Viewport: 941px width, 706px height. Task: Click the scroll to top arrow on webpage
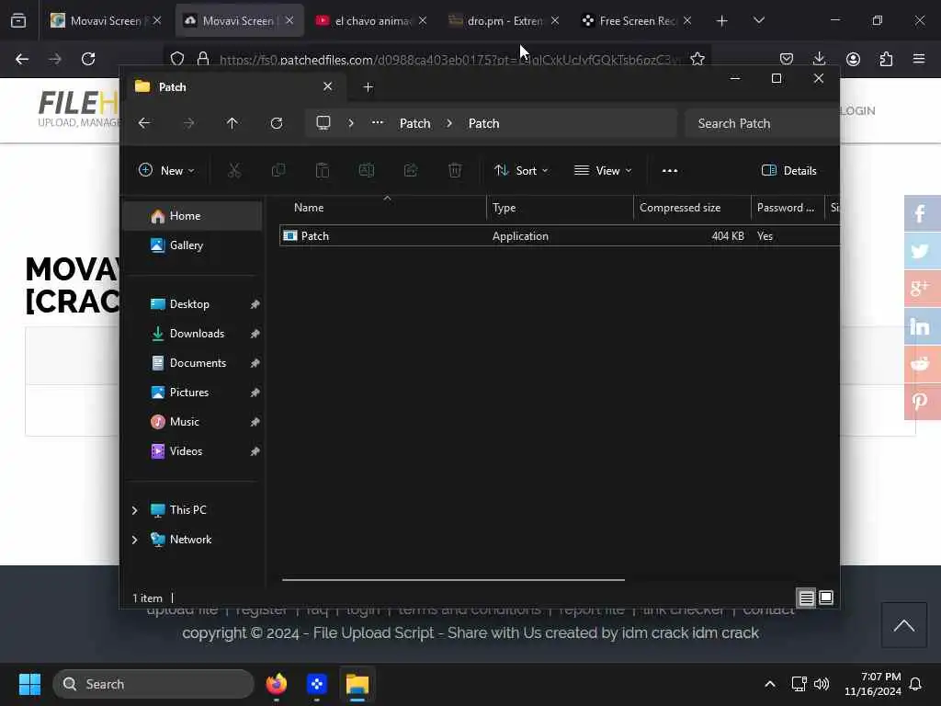904,625
